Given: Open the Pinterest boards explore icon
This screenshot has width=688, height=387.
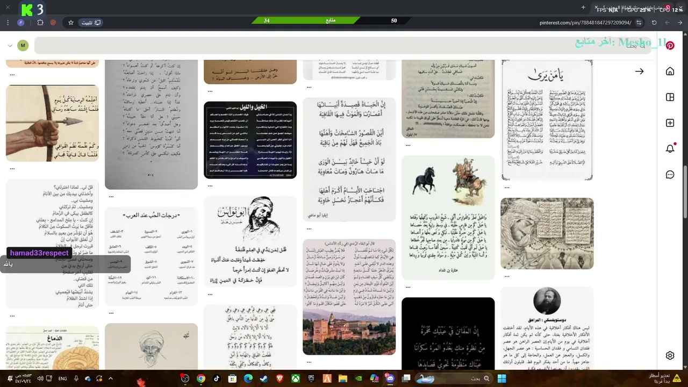Looking at the screenshot, I should click(670, 97).
